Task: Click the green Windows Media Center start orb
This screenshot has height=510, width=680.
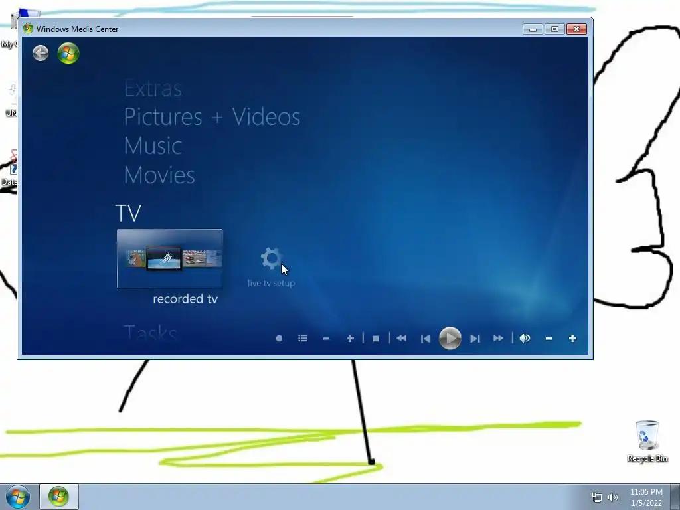Action: pos(68,53)
